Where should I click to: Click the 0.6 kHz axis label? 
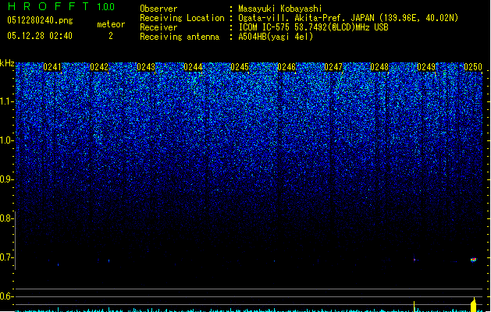(x=7, y=296)
